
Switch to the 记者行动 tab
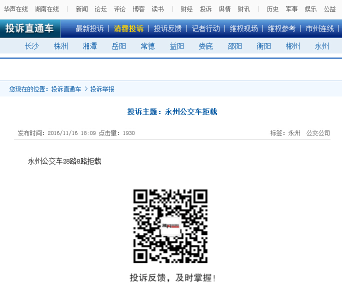205,28
